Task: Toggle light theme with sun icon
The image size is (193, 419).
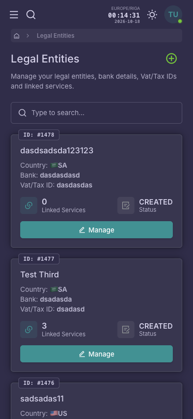Action: click(152, 15)
